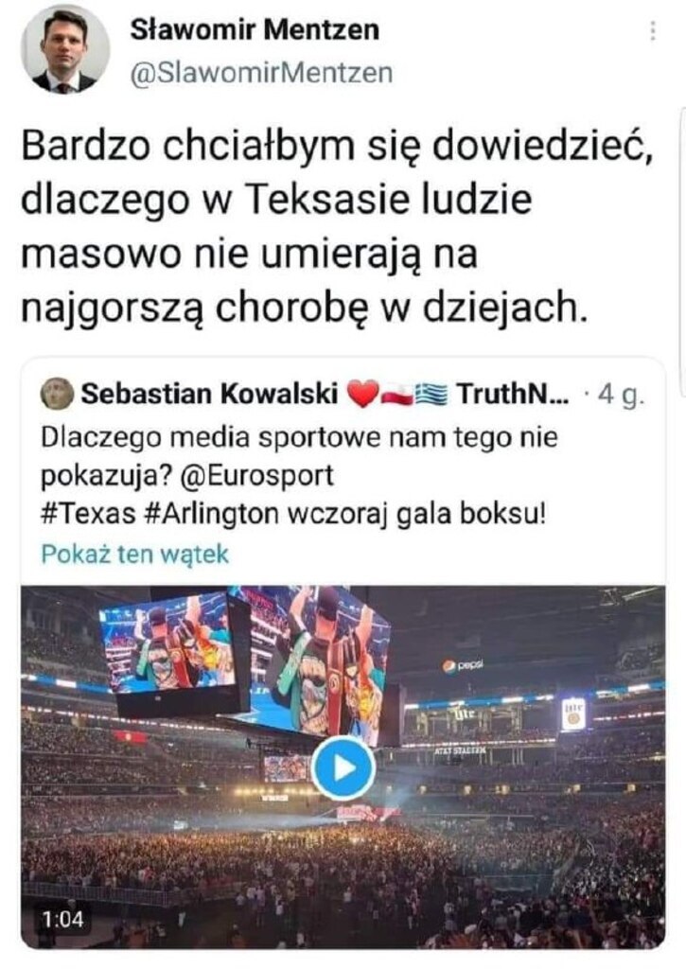Click the Greek flag emoji icon
The image size is (686, 969).
click(431, 395)
